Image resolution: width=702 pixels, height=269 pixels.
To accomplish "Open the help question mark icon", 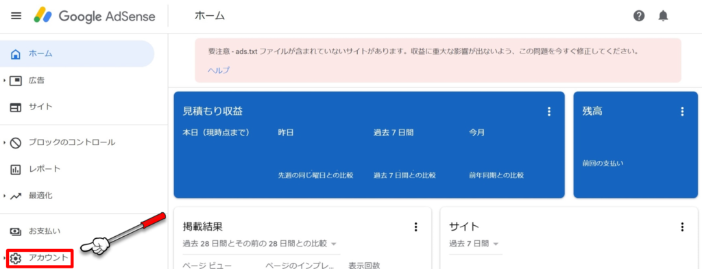I will [x=639, y=16].
